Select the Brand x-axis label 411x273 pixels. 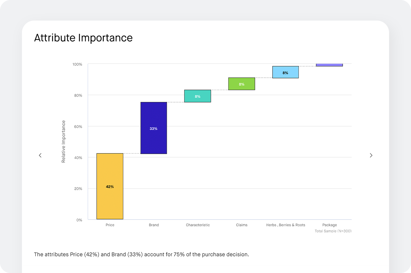[154, 225]
